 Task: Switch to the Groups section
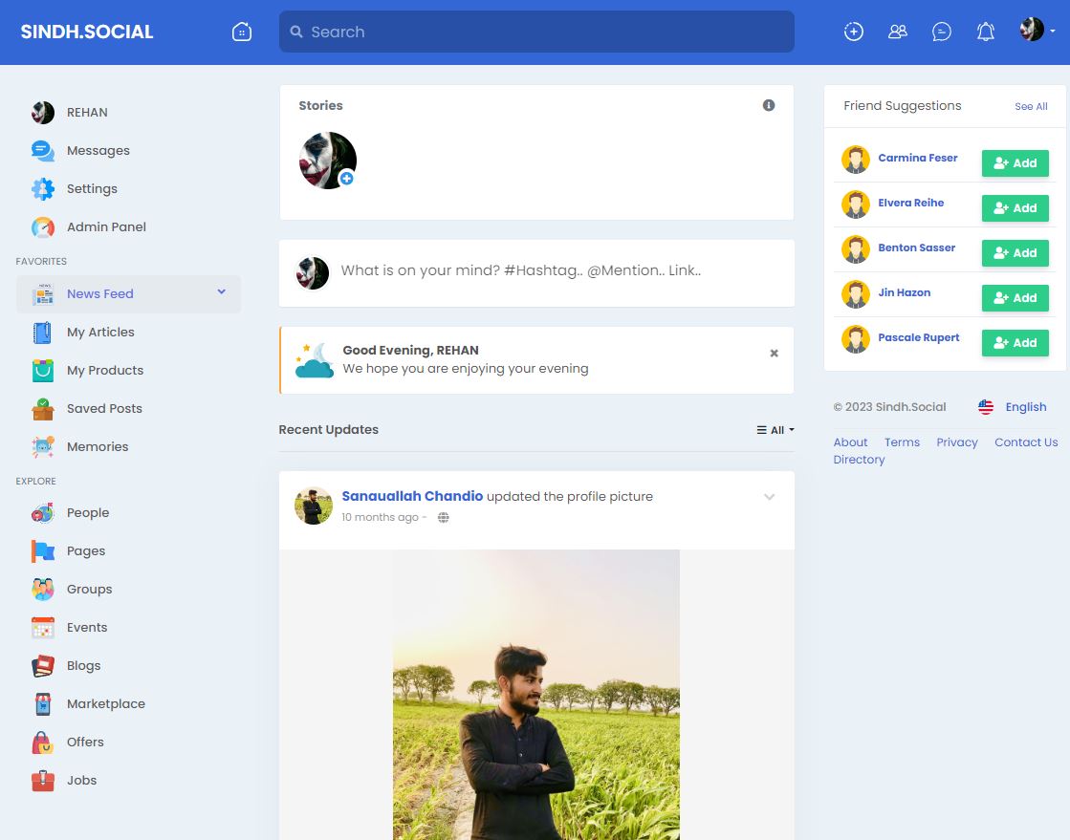[x=89, y=589]
